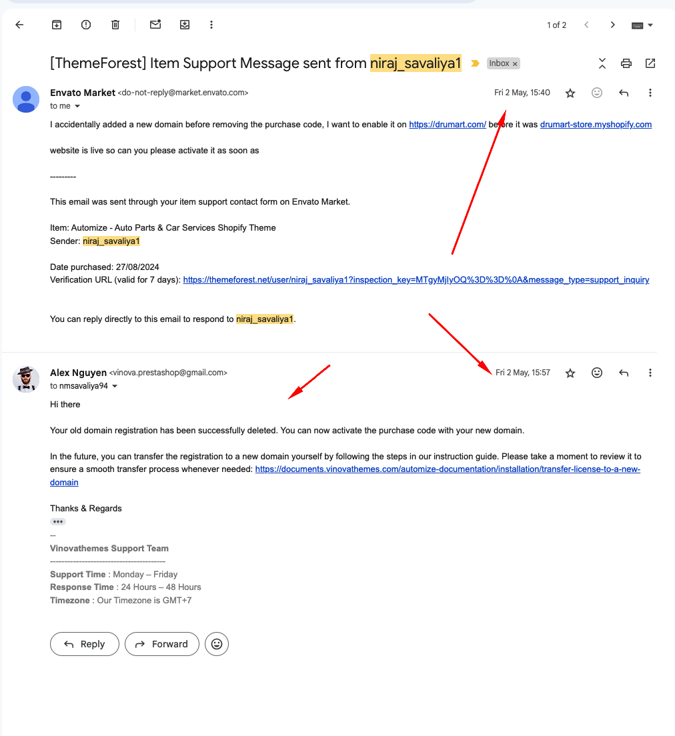Open More menu for Alex Nguyen message
Screen dimensions: 675x736
coord(650,373)
